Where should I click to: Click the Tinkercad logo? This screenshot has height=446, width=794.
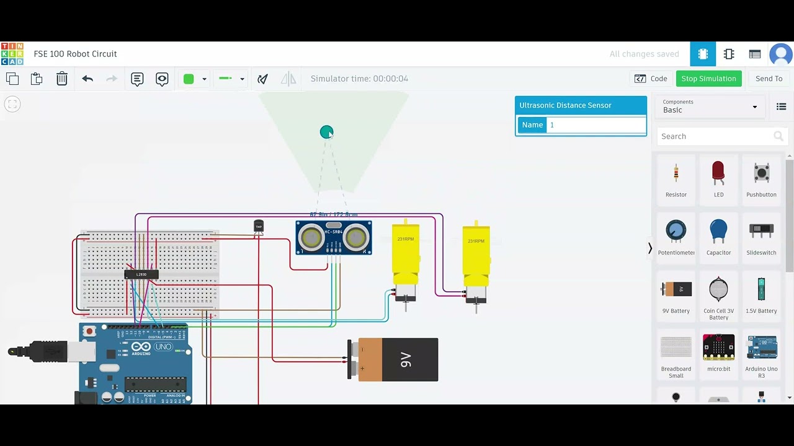pos(12,54)
